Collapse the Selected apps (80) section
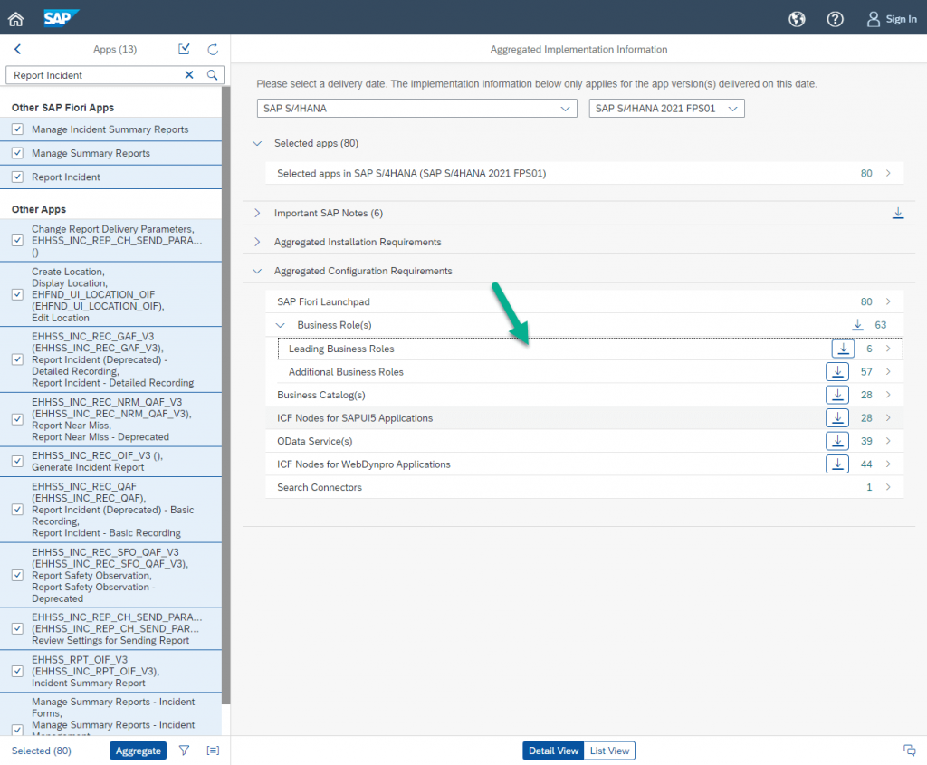The image size is (927, 765). click(257, 143)
